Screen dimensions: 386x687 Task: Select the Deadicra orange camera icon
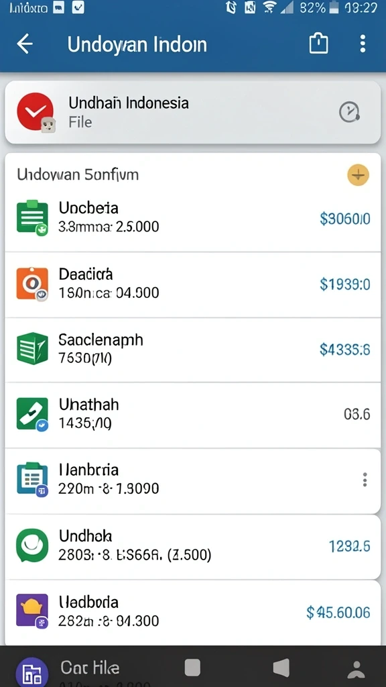(x=32, y=284)
